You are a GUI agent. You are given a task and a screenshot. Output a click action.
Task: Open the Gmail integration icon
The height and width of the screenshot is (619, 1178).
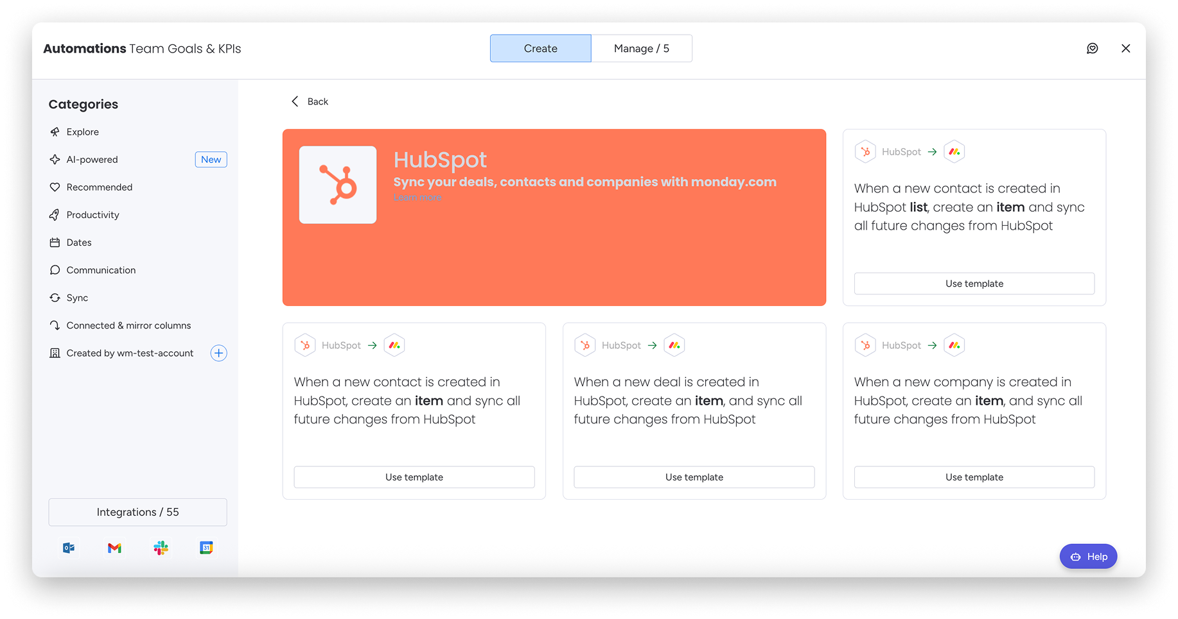115,548
